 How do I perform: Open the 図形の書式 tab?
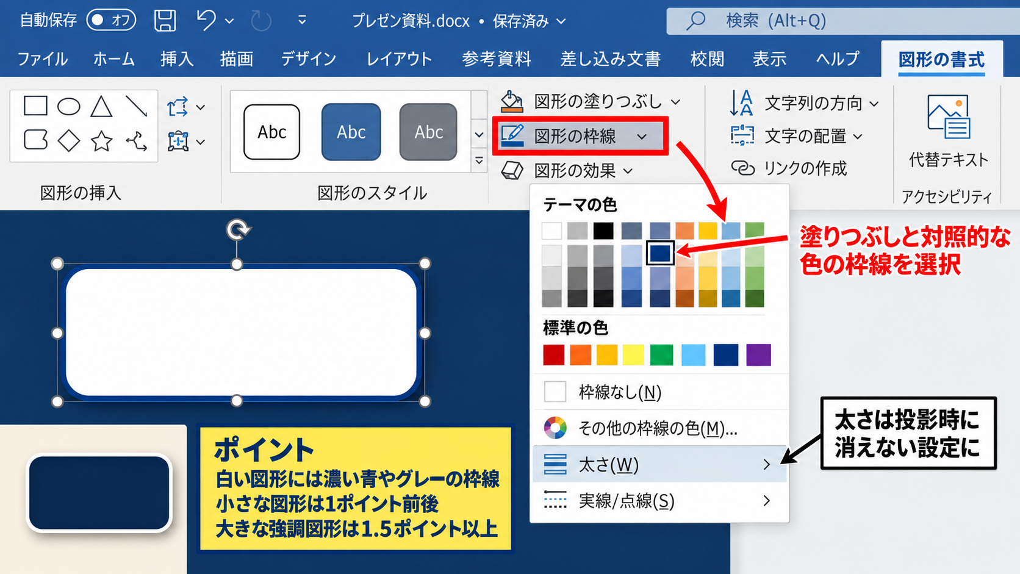click(x=941, y=60)
